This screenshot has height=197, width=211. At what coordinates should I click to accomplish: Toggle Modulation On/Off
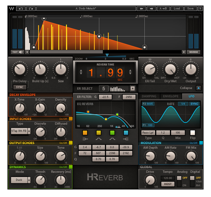coord(201,143)
